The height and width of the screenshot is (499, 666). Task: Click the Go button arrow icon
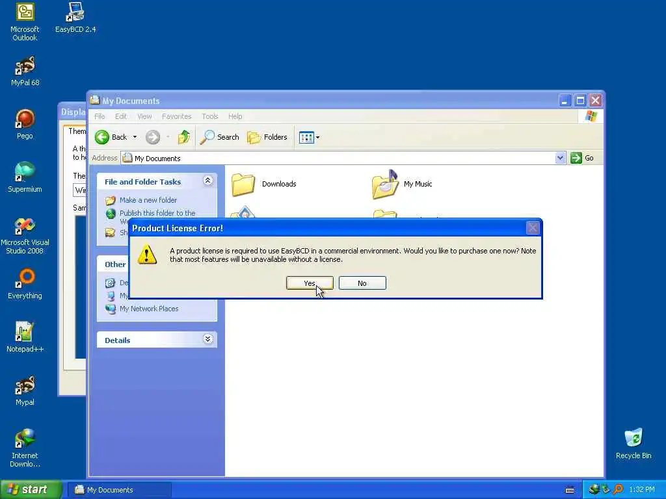[x=576, y=158]
